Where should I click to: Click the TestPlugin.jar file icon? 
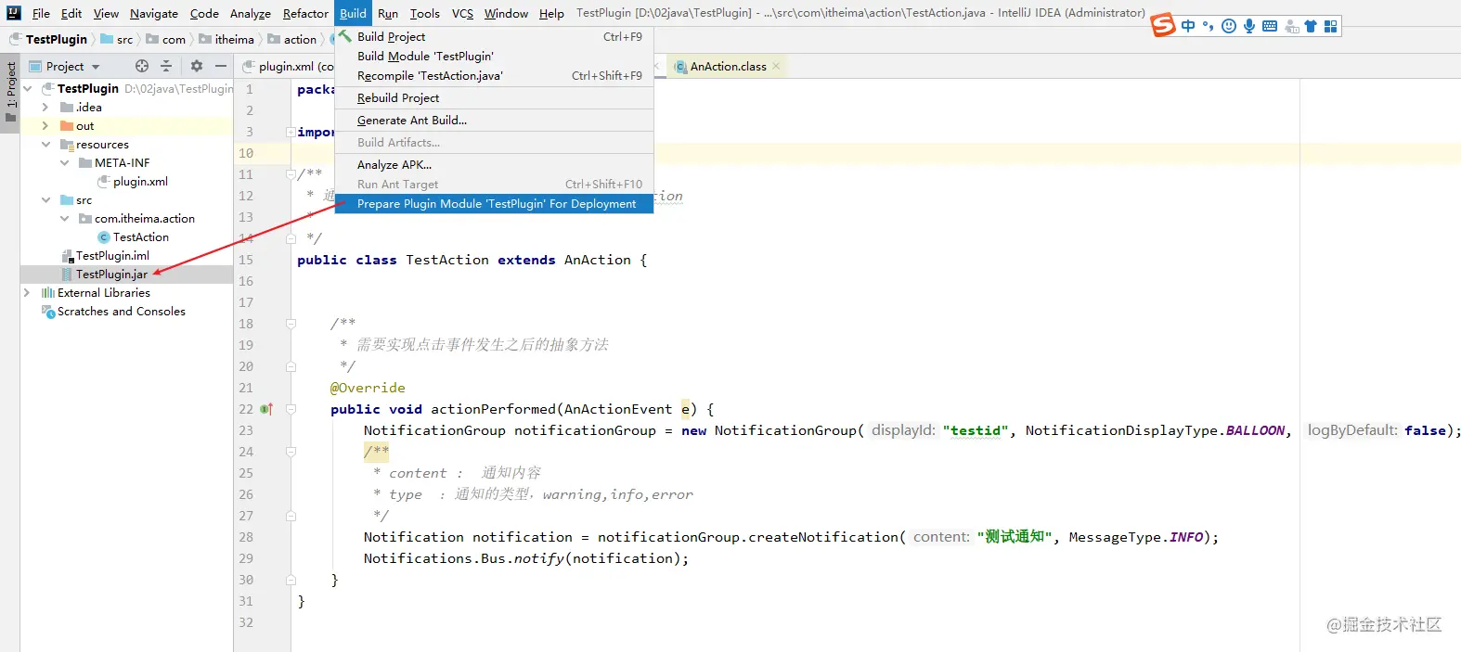click(67, 275)
